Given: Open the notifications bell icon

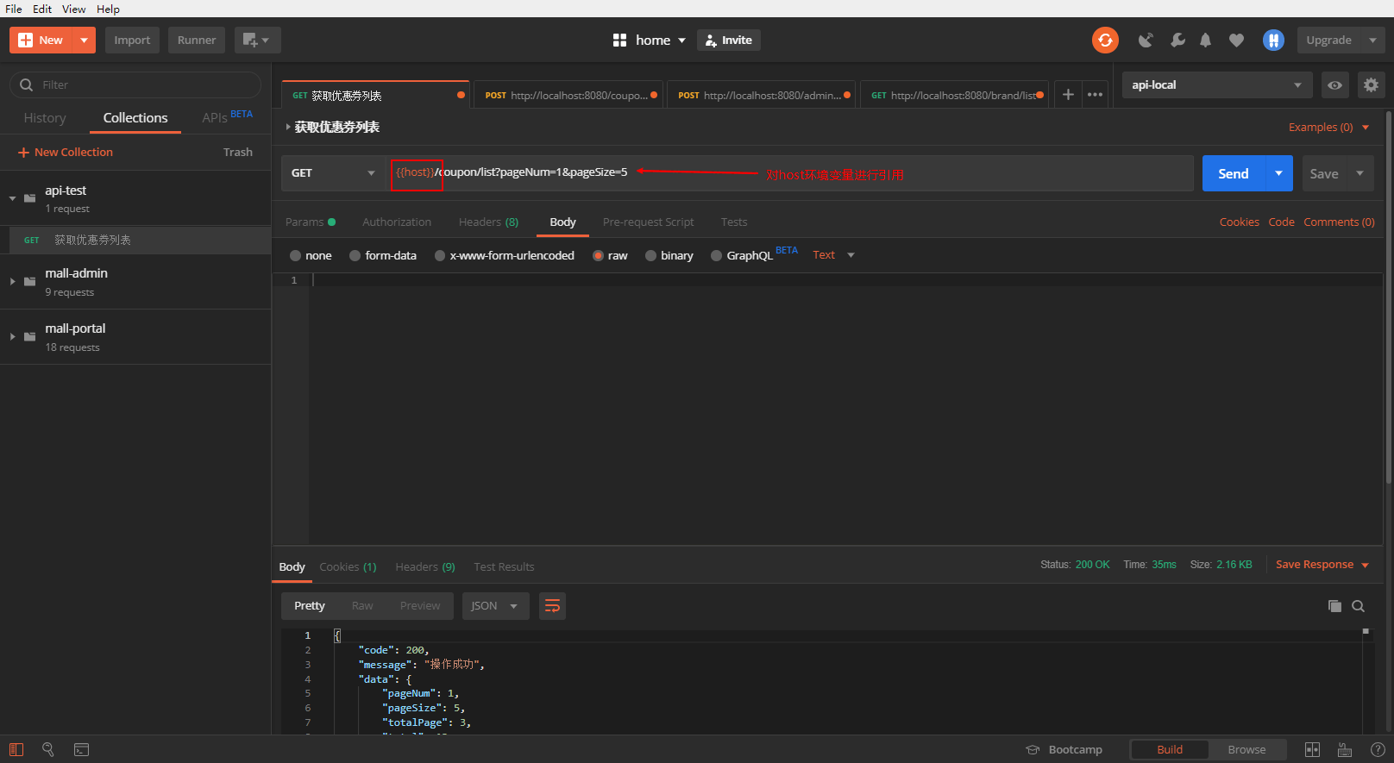Looking at the screenshot, I should click(x=1205, y=40).
